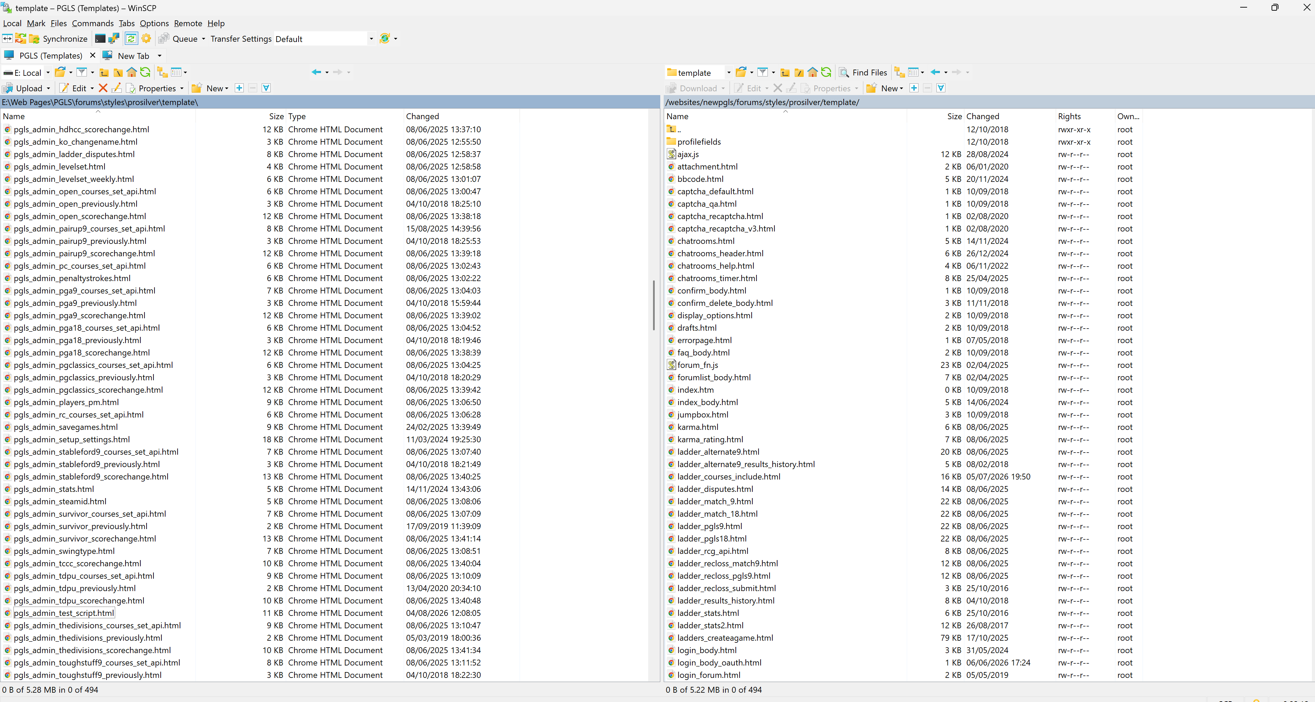Open the Mark menu
1315x702 pixels.
point(36,23)
